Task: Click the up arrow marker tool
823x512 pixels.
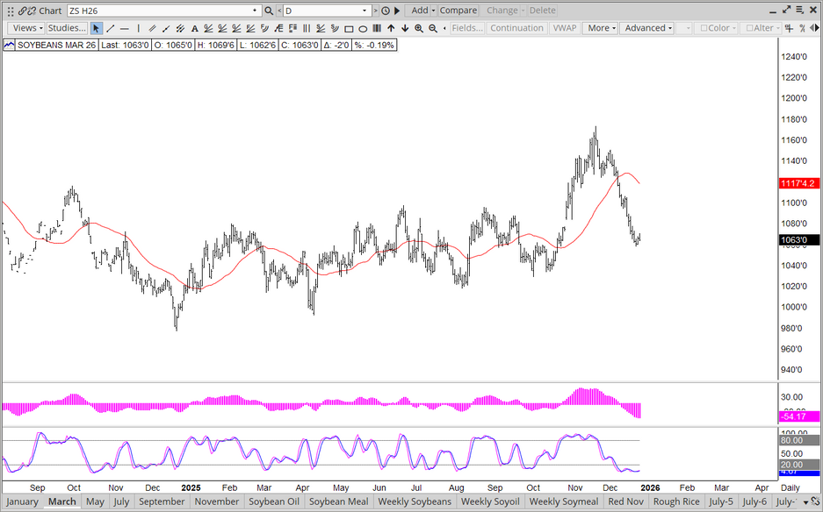Action: [x=391, y=28]
